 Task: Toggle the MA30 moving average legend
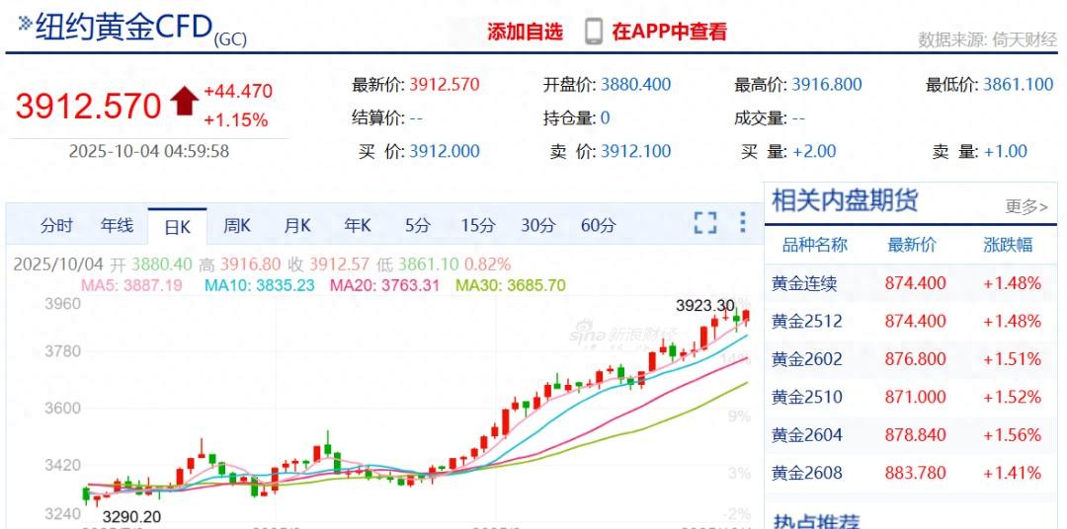(x=510, y=285)
